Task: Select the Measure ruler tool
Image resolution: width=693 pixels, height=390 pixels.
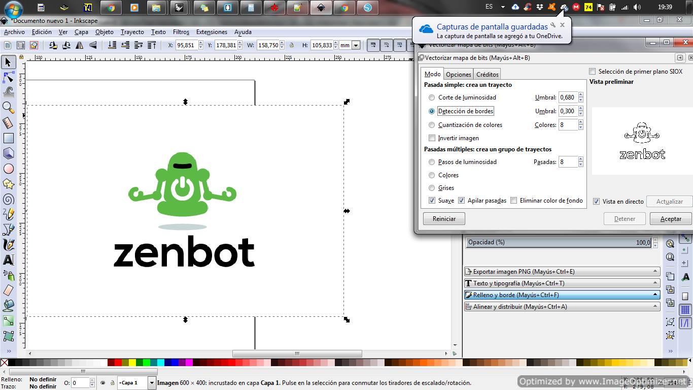Action: tap(8, 122)
